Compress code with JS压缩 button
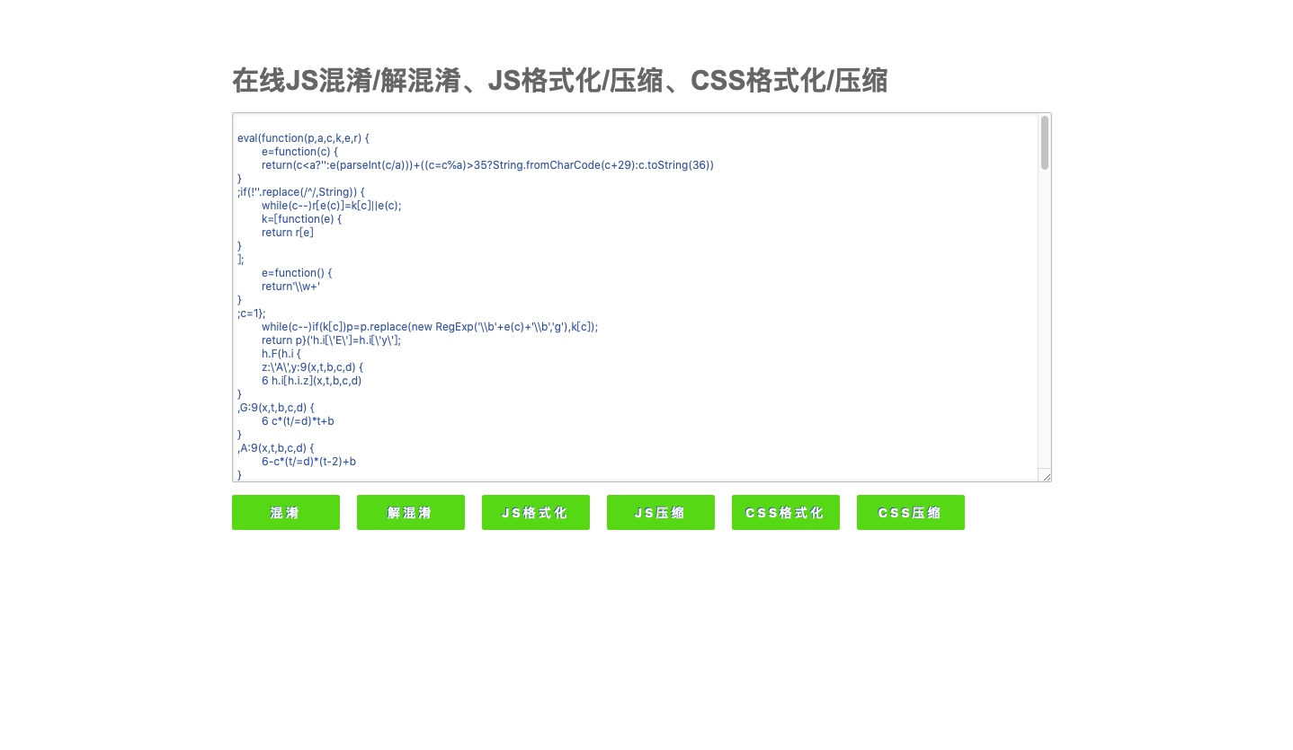This screenshot has width=1293, height=750. tap(661, 512)
